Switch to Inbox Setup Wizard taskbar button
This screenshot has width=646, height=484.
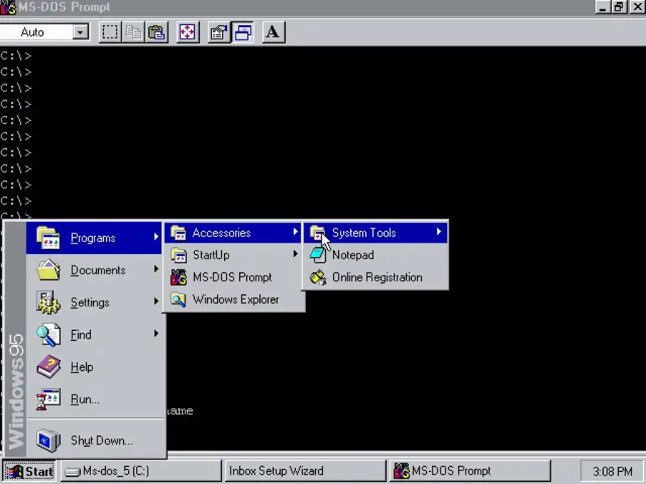[305, 471]
